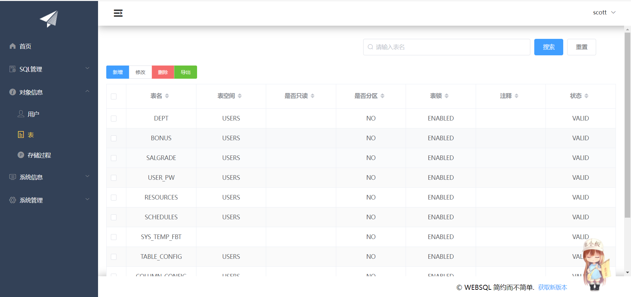Click the 重置 reset button
The image size is (631, 297).
(582, 47)
